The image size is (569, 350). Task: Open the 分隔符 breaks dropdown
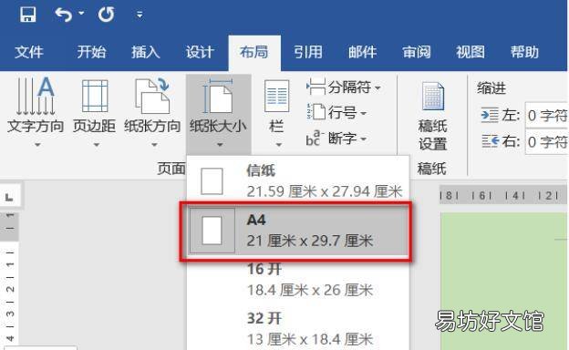pos(378,87)
